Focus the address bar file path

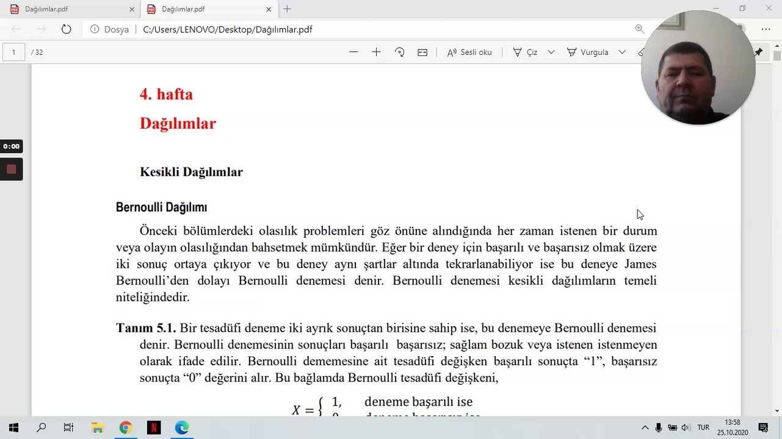228,29
